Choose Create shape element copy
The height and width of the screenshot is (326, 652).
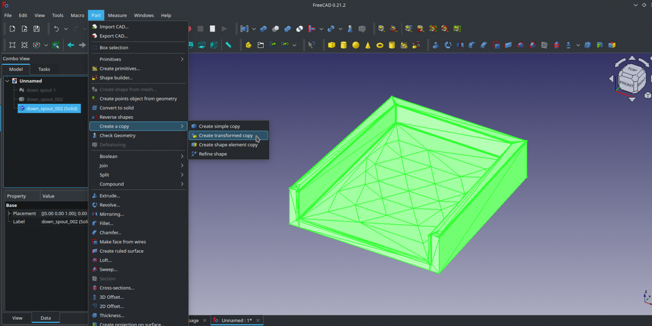(x=228, y=145)
